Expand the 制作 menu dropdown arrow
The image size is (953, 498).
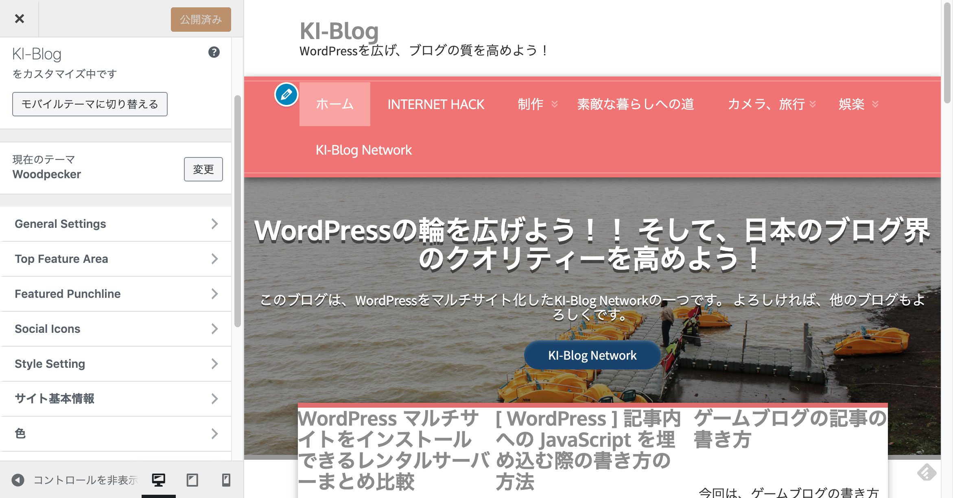(555, 105)
